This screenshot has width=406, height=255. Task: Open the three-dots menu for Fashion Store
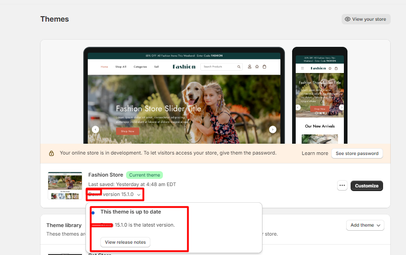coord(342,186)
